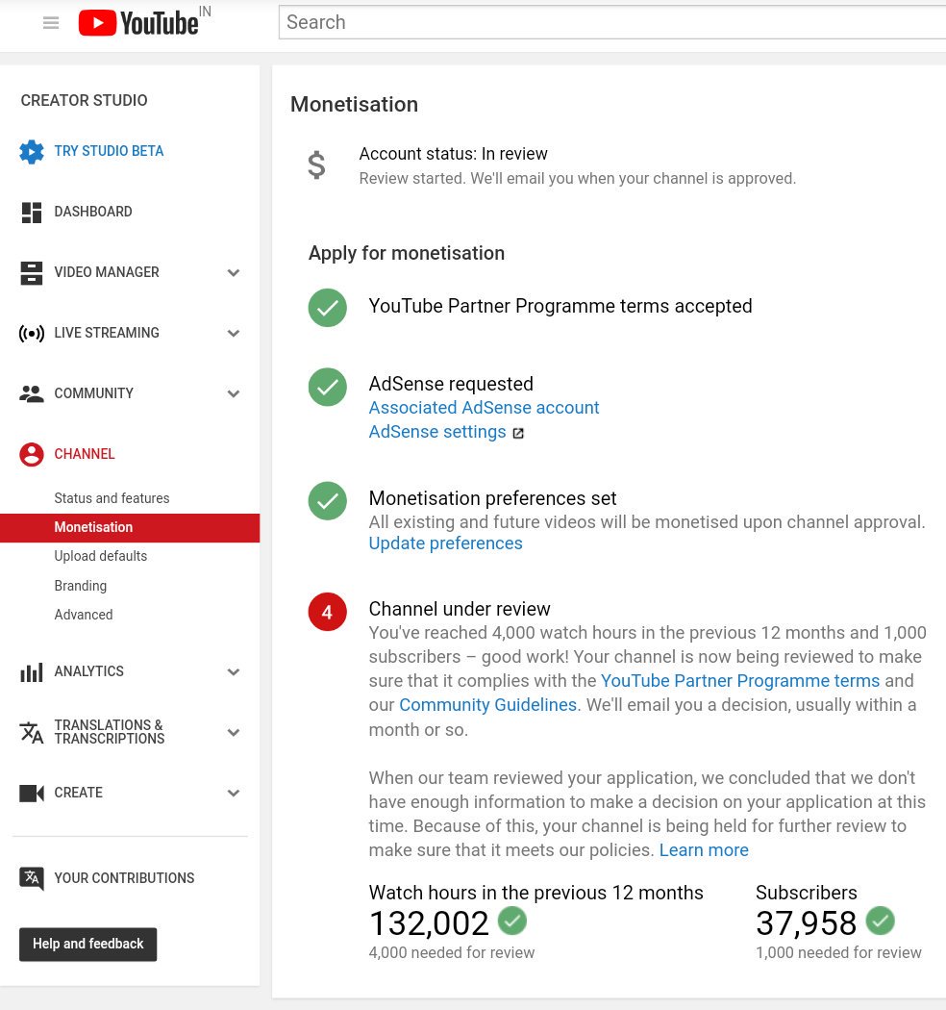
Task: Select the highlighted Monetisation item
Action: coord(130,527)
